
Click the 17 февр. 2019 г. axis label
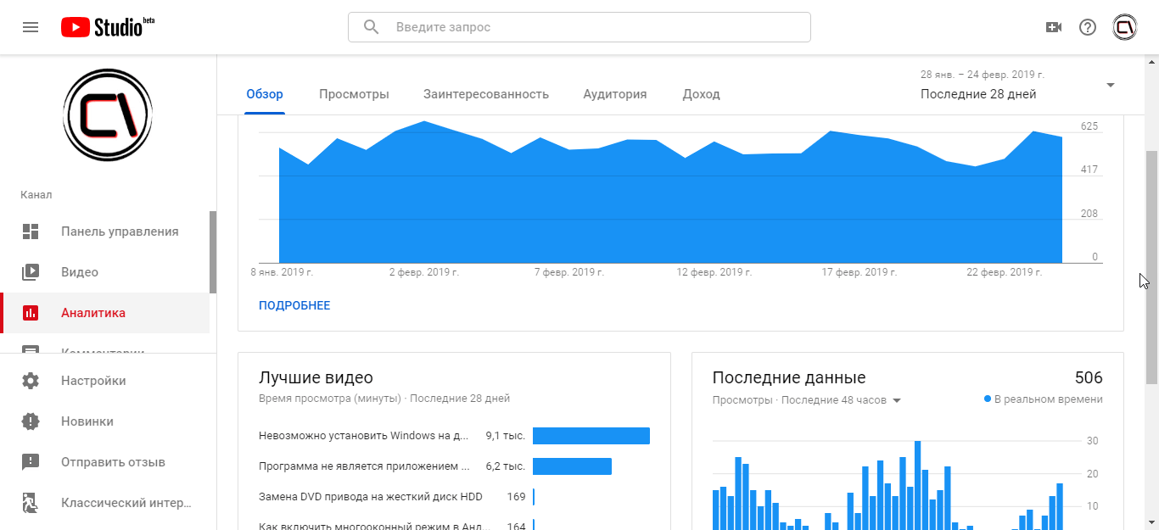(859, 273)
